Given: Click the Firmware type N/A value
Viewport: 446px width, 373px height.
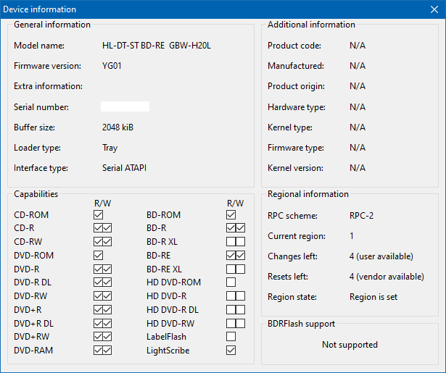Looking at the screenshot, I should tap(358, 148).
